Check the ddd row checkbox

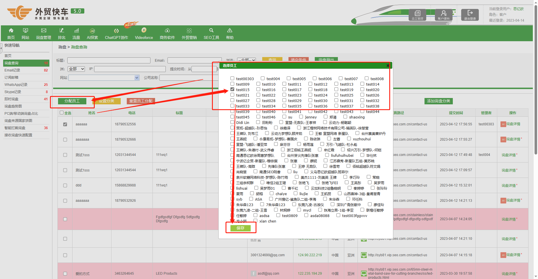(65, 186)
